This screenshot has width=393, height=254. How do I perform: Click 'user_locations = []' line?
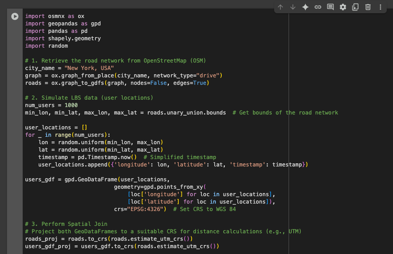click(x=56, y=127)
